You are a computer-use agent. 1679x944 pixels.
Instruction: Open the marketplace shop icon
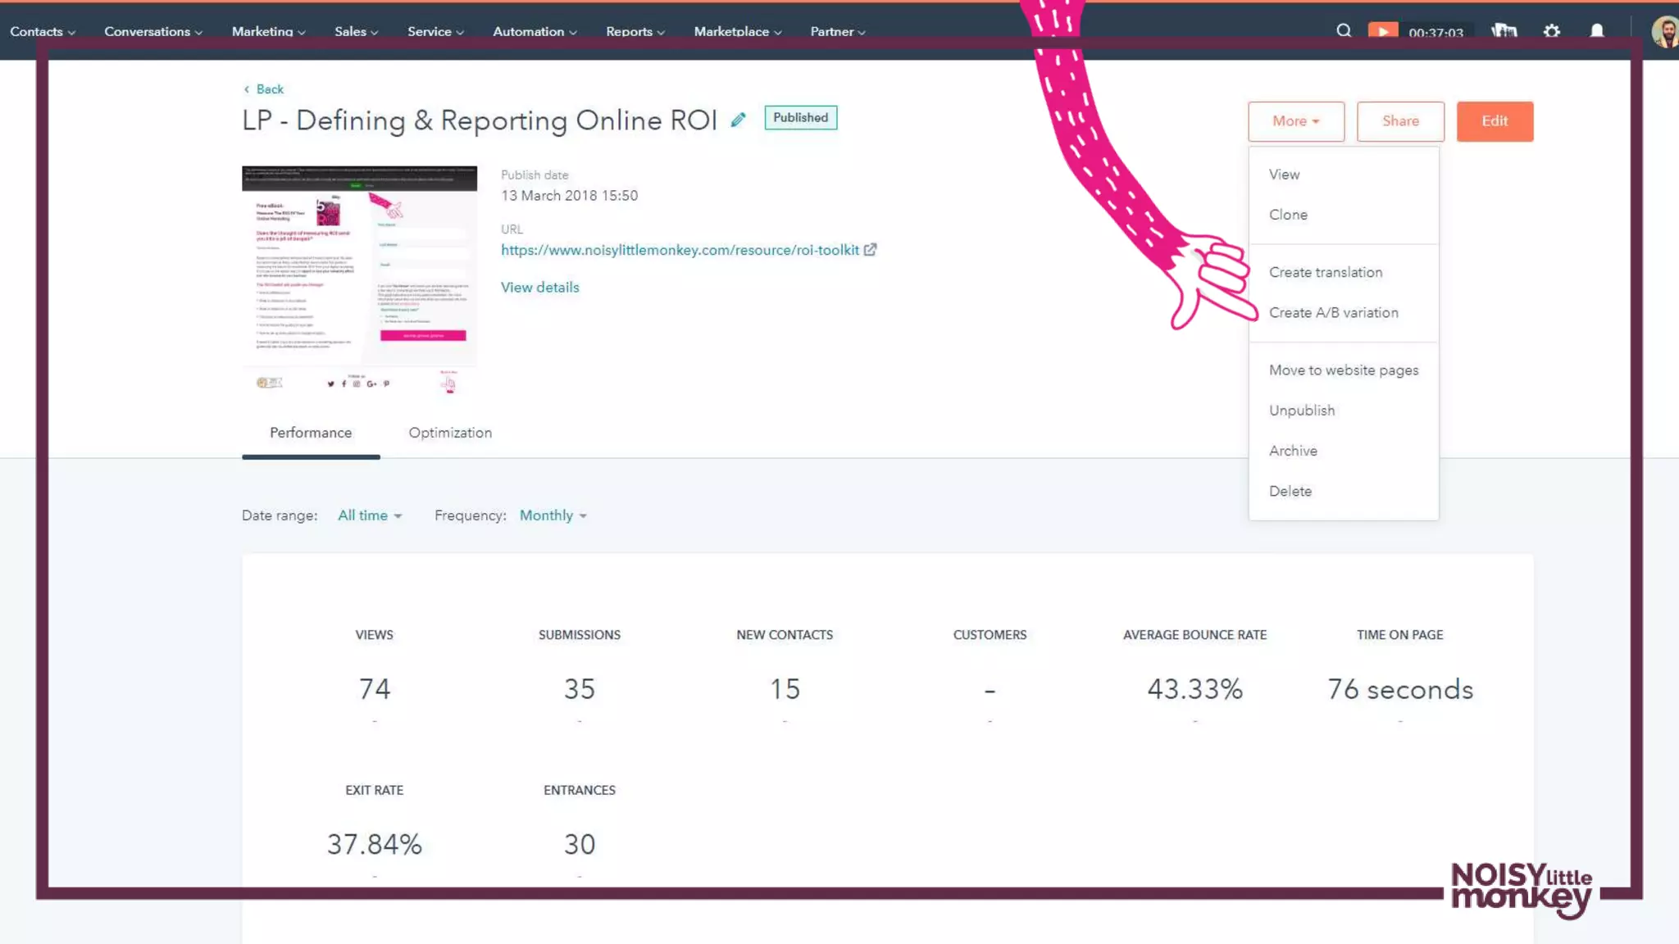coord(1504,31)
